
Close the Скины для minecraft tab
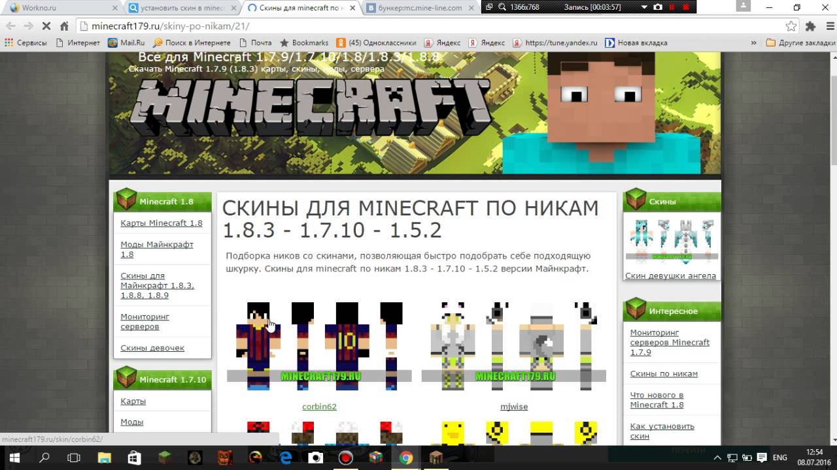(352, 8)
